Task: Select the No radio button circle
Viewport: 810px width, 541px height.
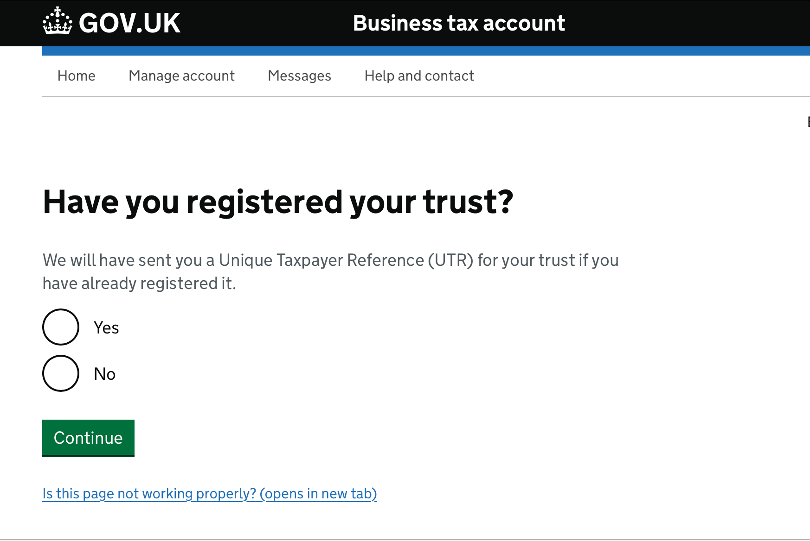Action: pos(61,373)
